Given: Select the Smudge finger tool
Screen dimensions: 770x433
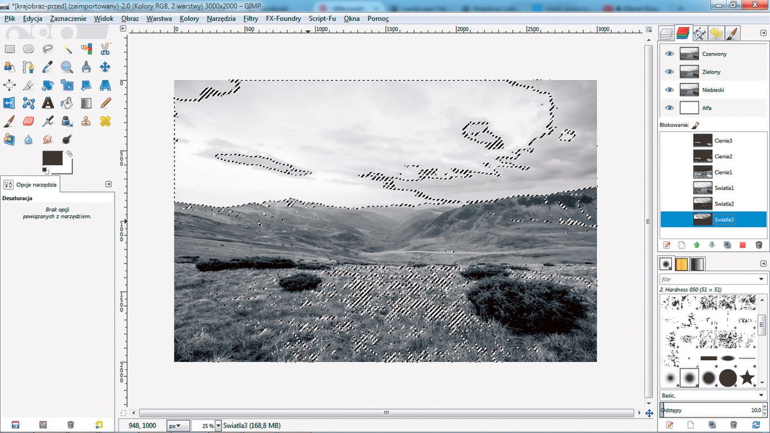Looking at the screenshot, I should pos(48,140).
